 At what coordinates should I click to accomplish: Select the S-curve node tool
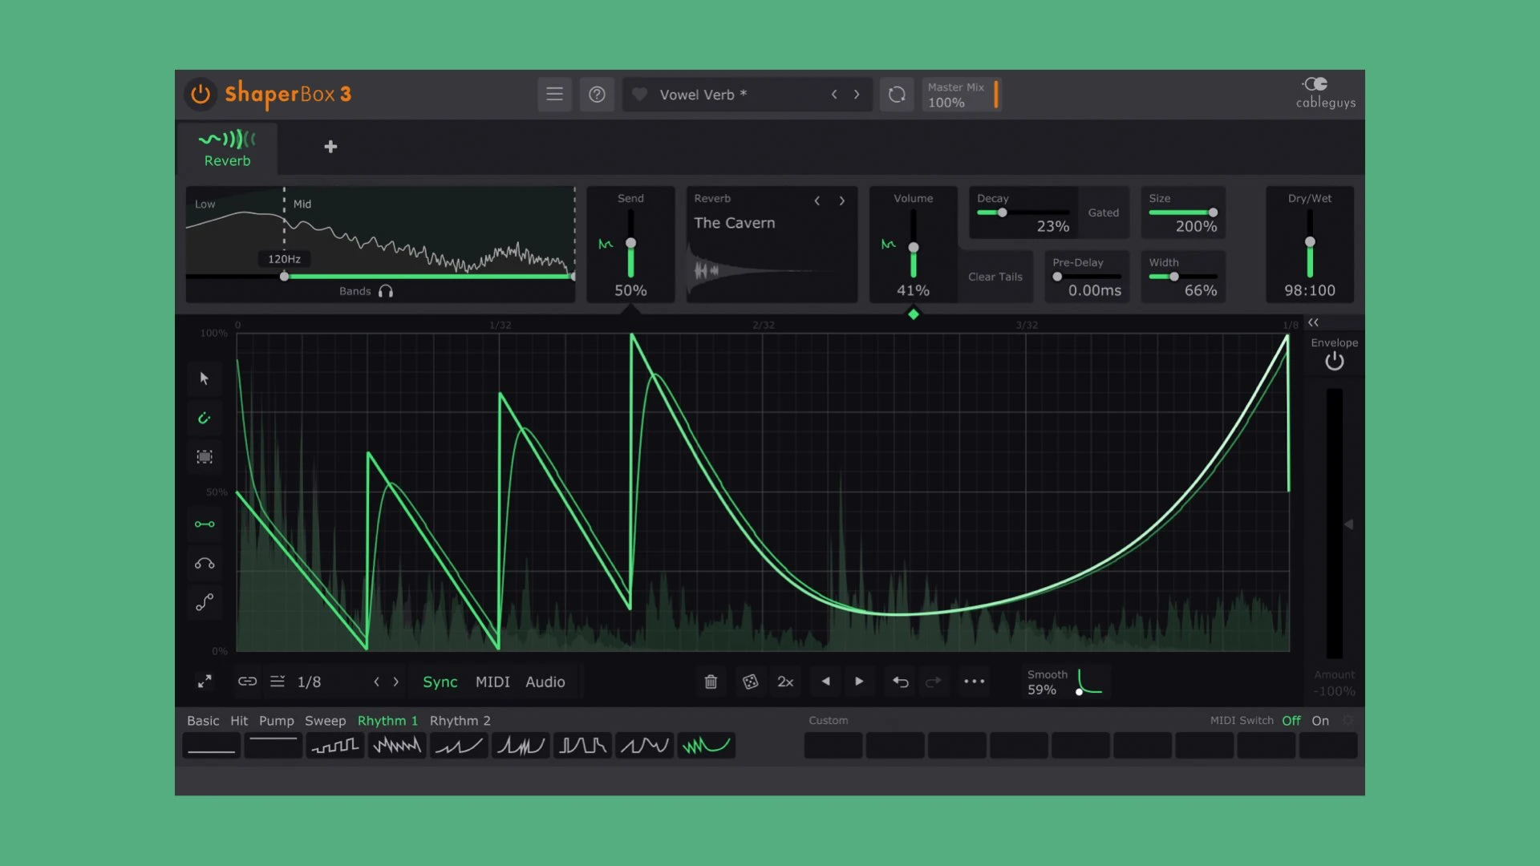pos(205,602)
